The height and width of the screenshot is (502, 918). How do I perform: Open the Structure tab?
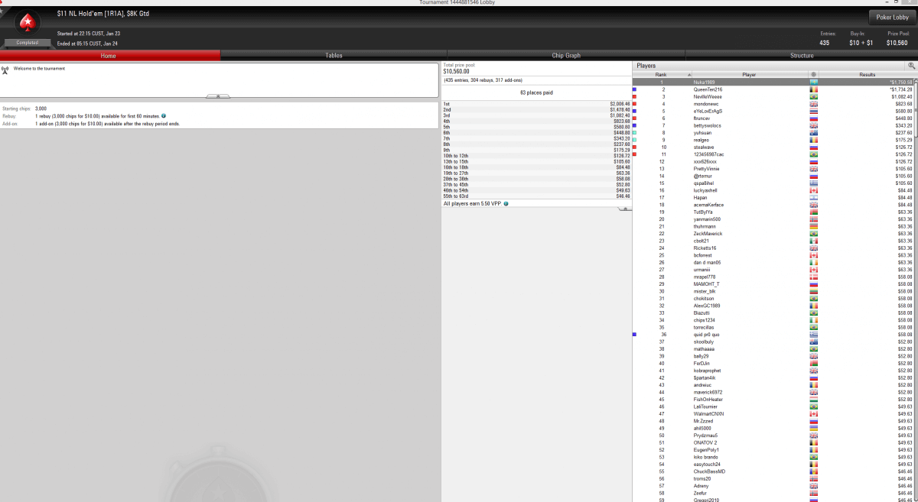(802, 56)
